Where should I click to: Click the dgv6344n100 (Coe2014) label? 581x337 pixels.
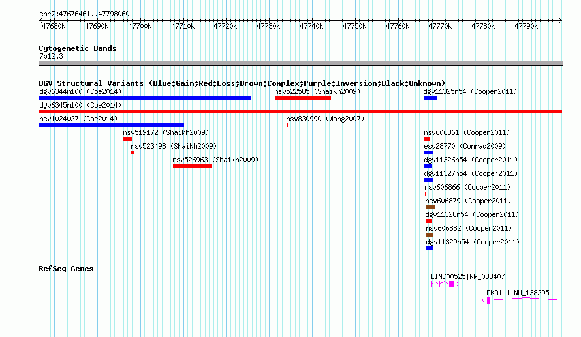[80, 91]
